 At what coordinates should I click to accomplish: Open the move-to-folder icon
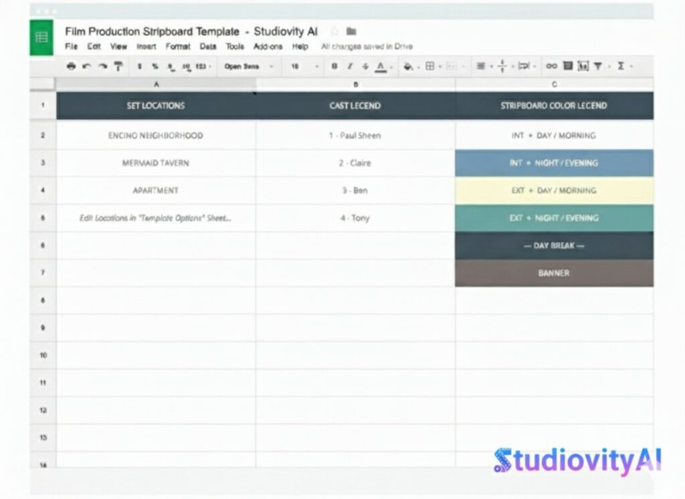351,31
